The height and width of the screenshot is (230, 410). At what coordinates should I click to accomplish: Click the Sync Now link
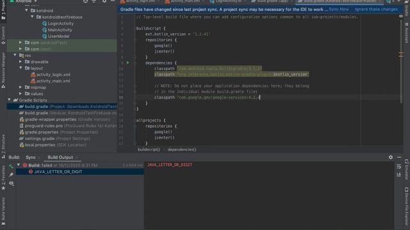point(339,10)
